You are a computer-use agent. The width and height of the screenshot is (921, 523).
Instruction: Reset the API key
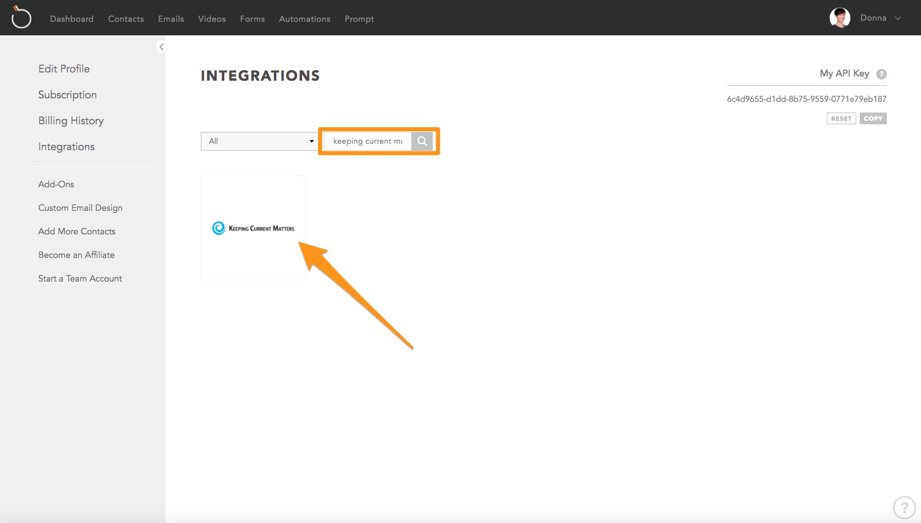point(841,118)
